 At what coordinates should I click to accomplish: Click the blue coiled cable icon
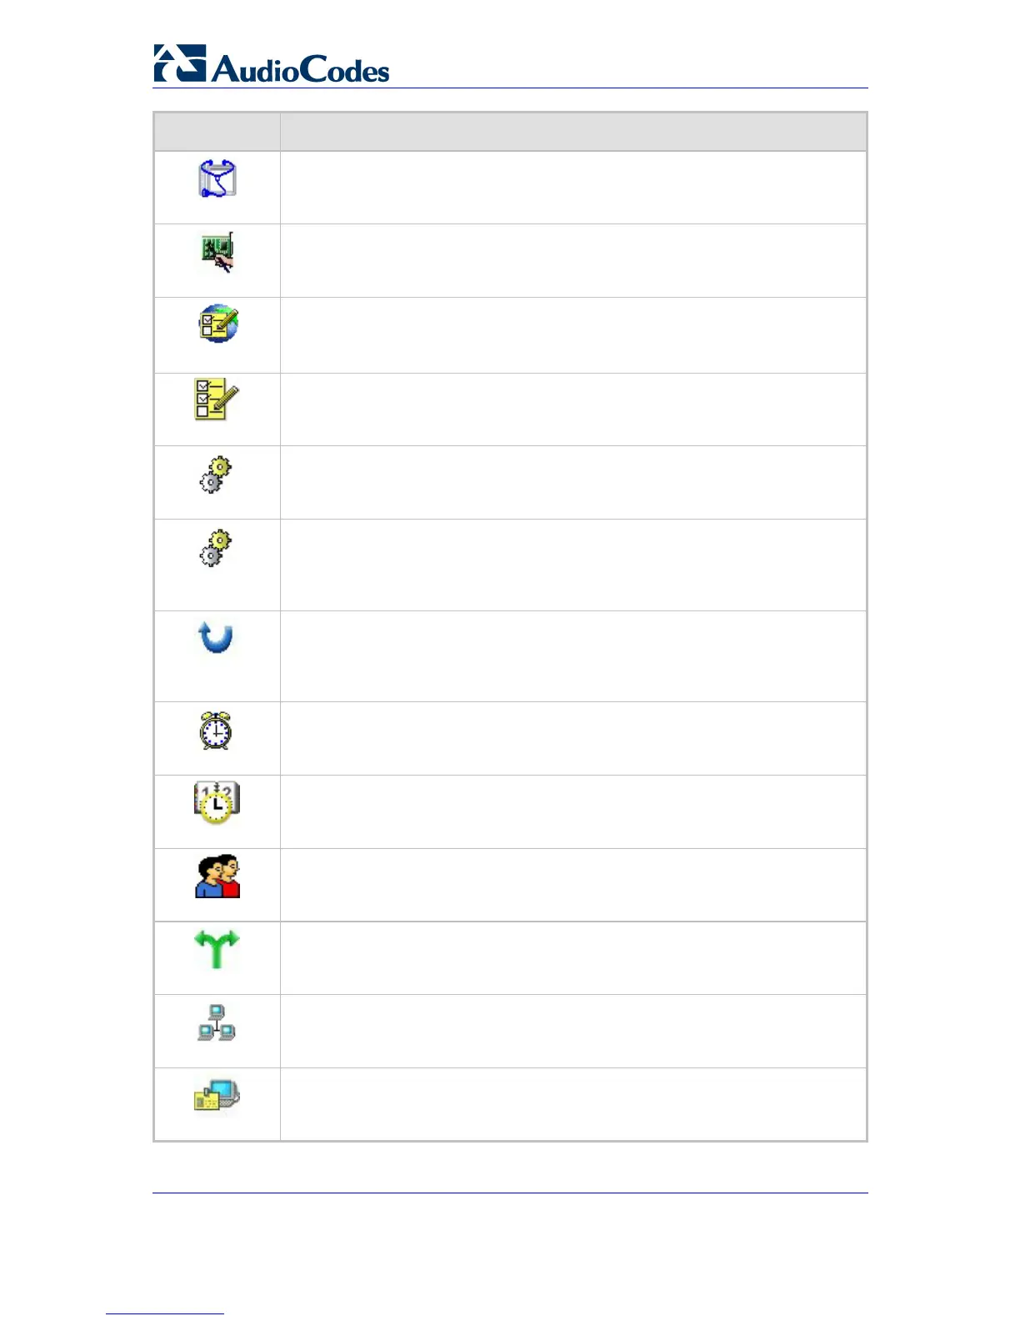pyautogui.click(x=217, y=178)
